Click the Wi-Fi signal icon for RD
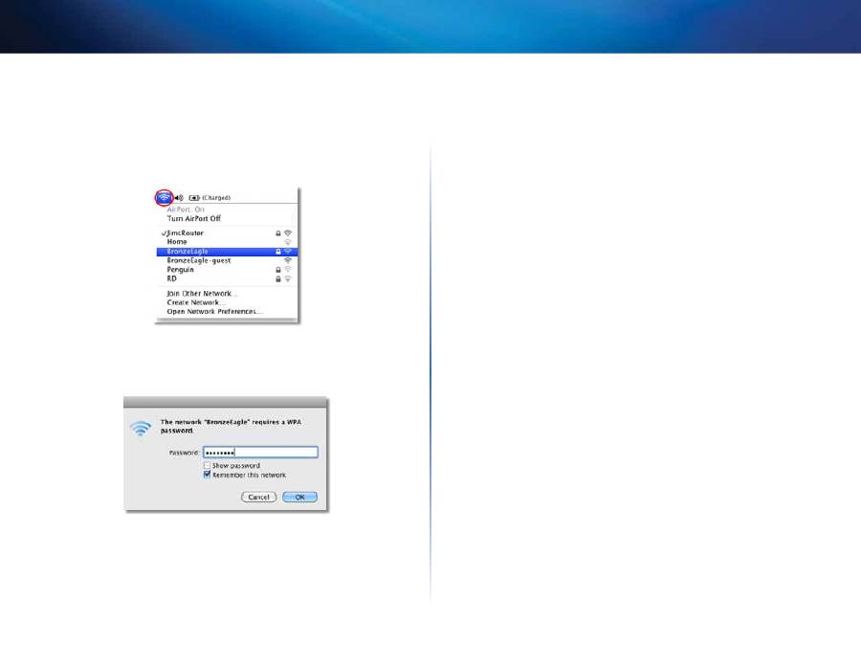 click(x=288, y=279)
